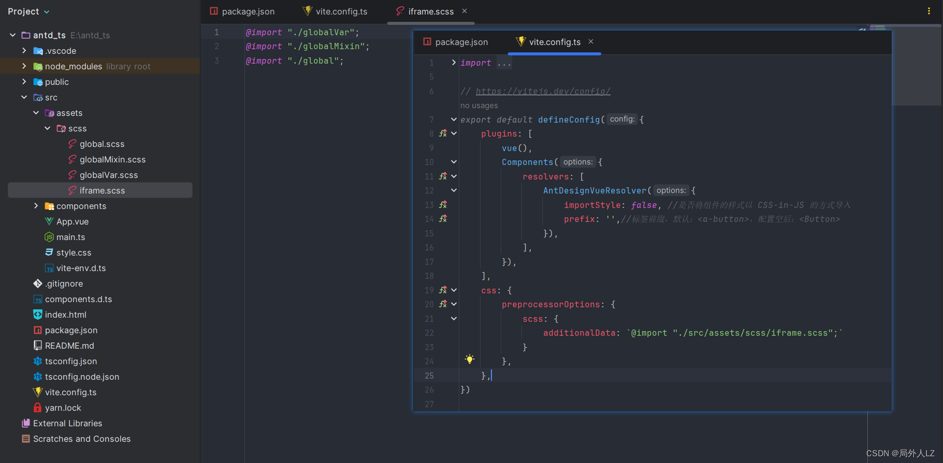Collapse the assets folder
The width and height of the screenshot is (943, 463).
pyautogui.click(x=36, y=113)
